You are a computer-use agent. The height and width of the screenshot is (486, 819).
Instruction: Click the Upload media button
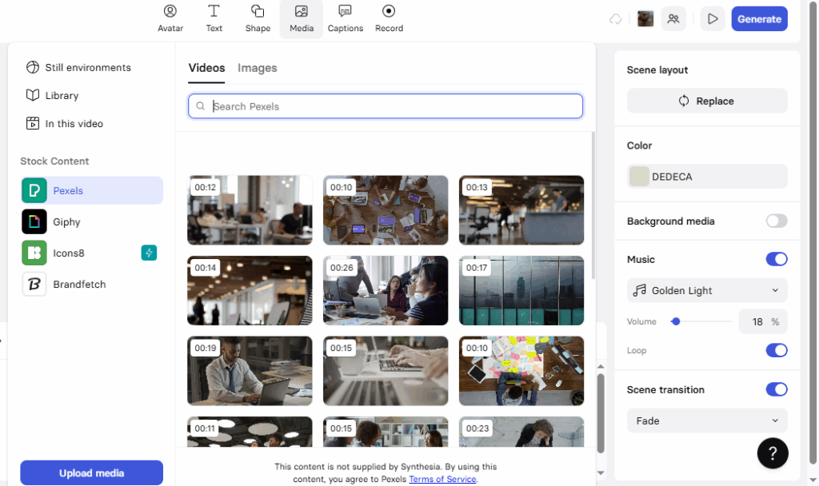[x=91, y=472]
